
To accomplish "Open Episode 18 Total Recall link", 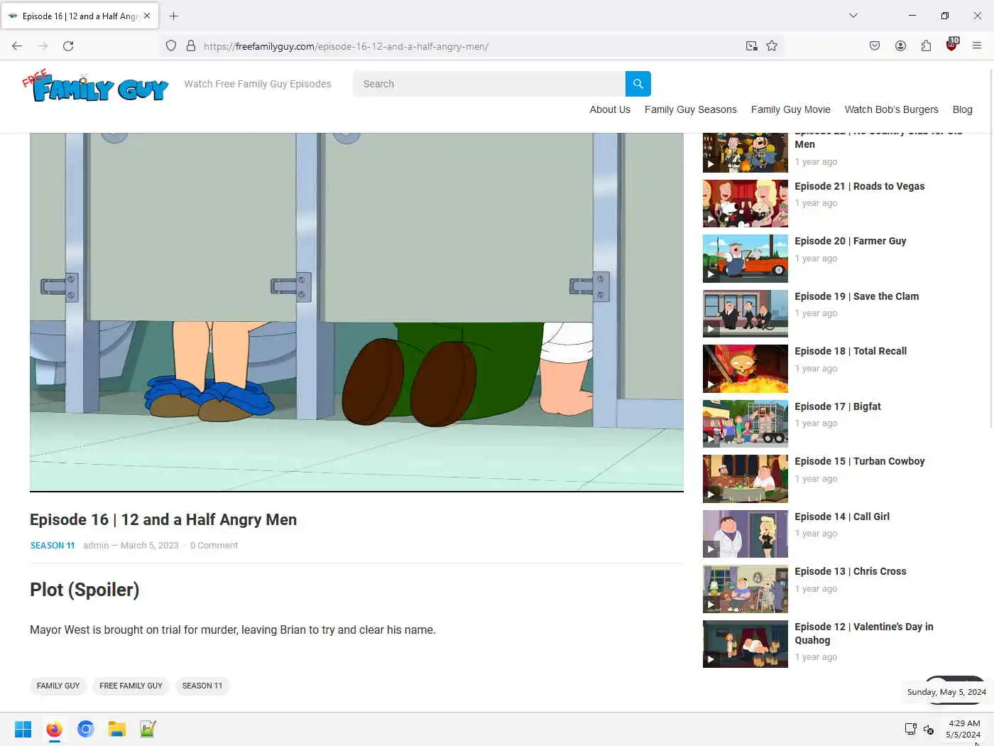I will point(851,351).
